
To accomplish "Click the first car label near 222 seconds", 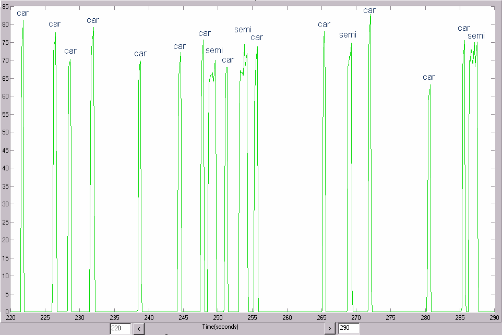I will 23,13.
